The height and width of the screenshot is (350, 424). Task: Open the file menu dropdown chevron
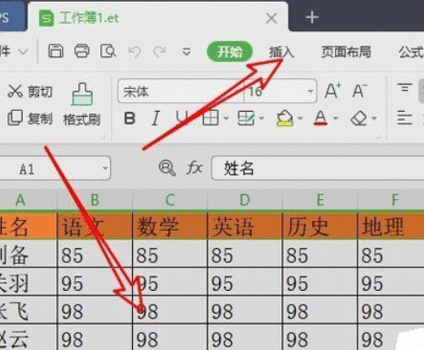23,52
